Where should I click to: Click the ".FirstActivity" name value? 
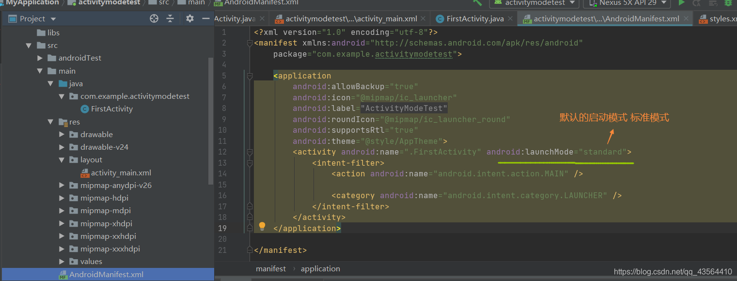click(x=443, y=152)
